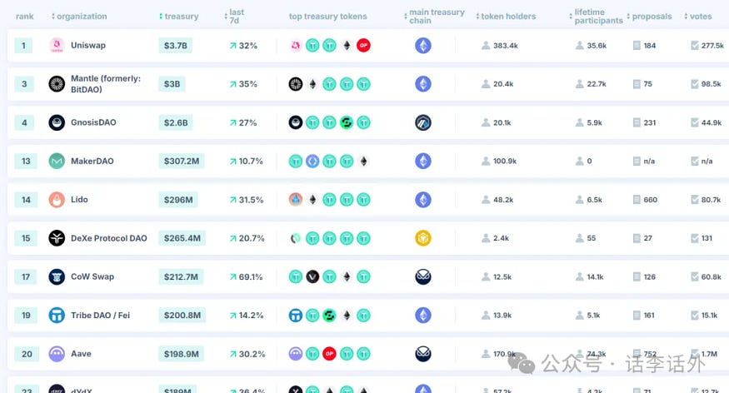This screenshot has height=393, width=729.
Task: Click the Ethereum chain icon in Lido row
Action: (x=423, y=200)
